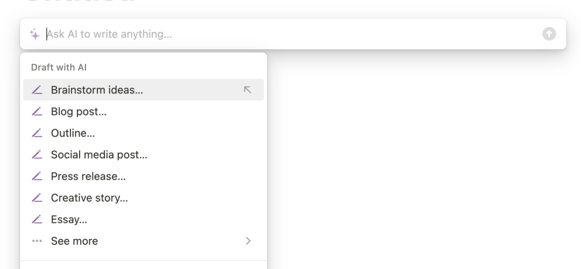This screenshot has width=581, height=269.
Task: Expand the See more submenu chevron
Action: click(248, 241)
